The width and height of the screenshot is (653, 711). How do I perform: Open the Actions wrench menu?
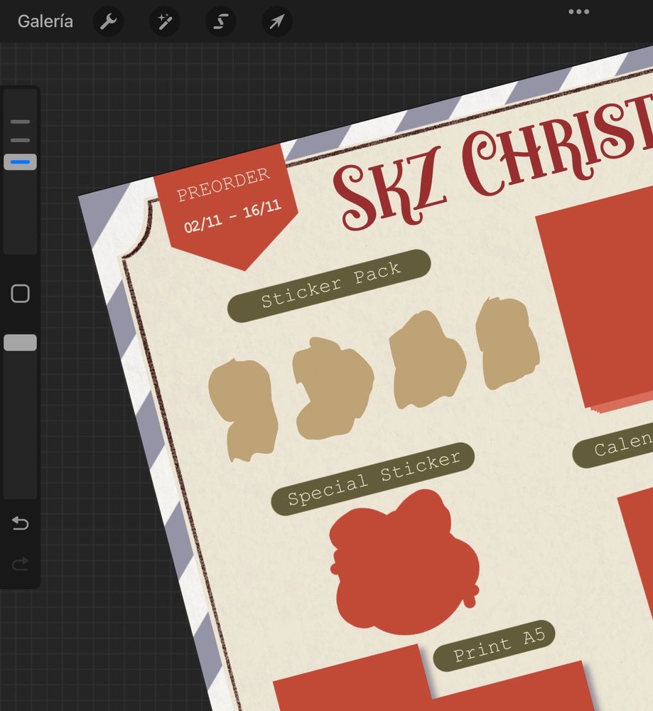coord(108,21)
